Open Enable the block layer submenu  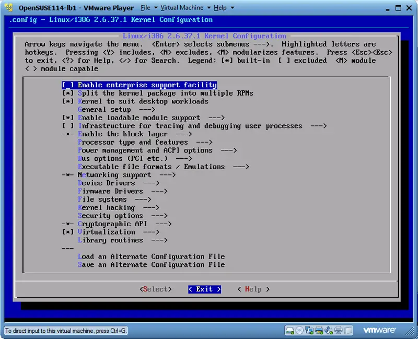(127, 134)
